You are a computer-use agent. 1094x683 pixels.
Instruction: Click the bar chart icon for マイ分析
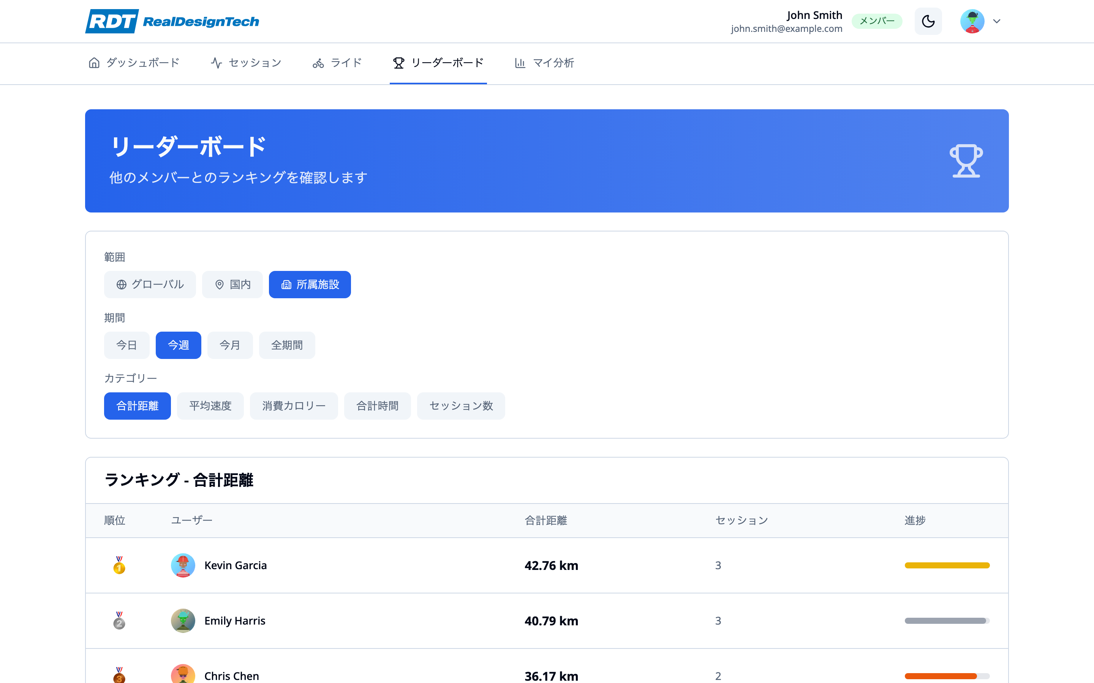(520, 63)
